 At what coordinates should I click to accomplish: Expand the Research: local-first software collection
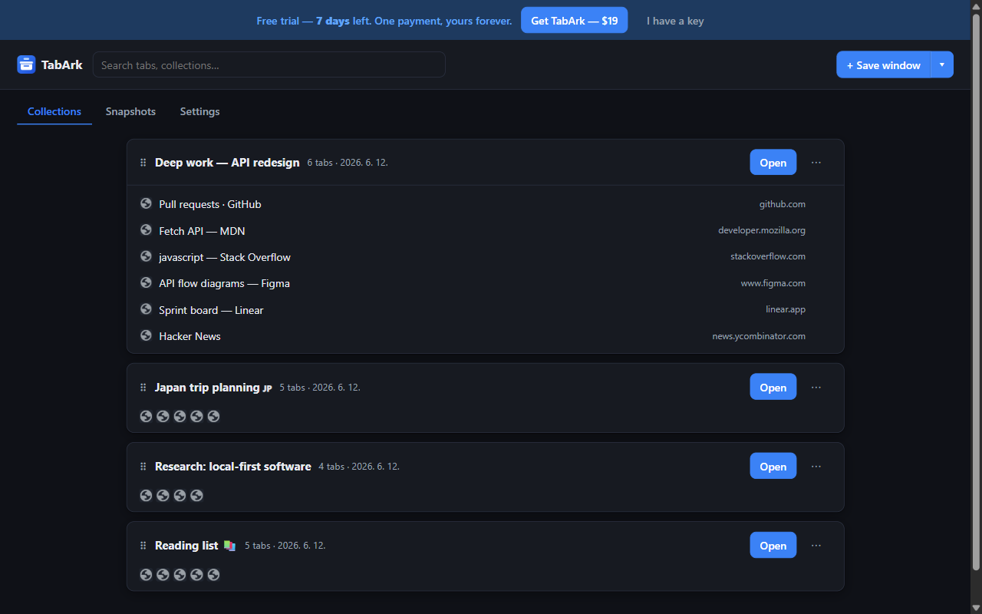coord(233,467)
